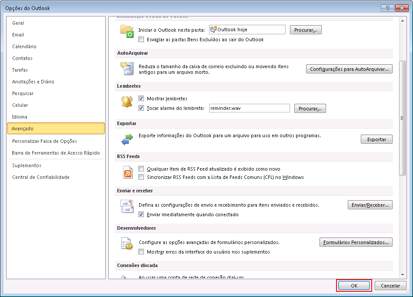
Task: Click the RSS Feeds section heading
Action: pos(128,156)
